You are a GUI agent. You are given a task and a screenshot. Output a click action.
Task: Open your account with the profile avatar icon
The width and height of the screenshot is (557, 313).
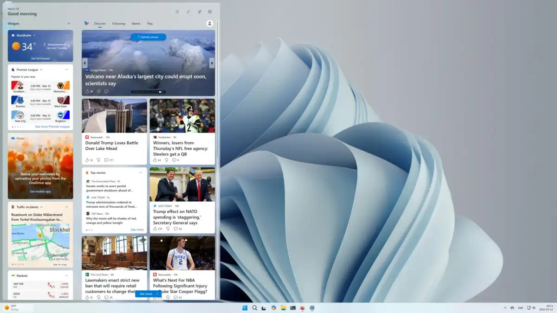[x=209, y=23]
